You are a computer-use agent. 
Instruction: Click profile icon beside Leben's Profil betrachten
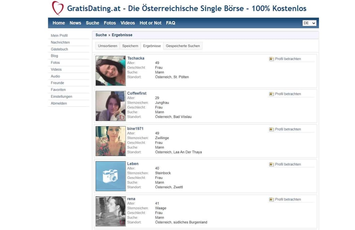point(271,164)
